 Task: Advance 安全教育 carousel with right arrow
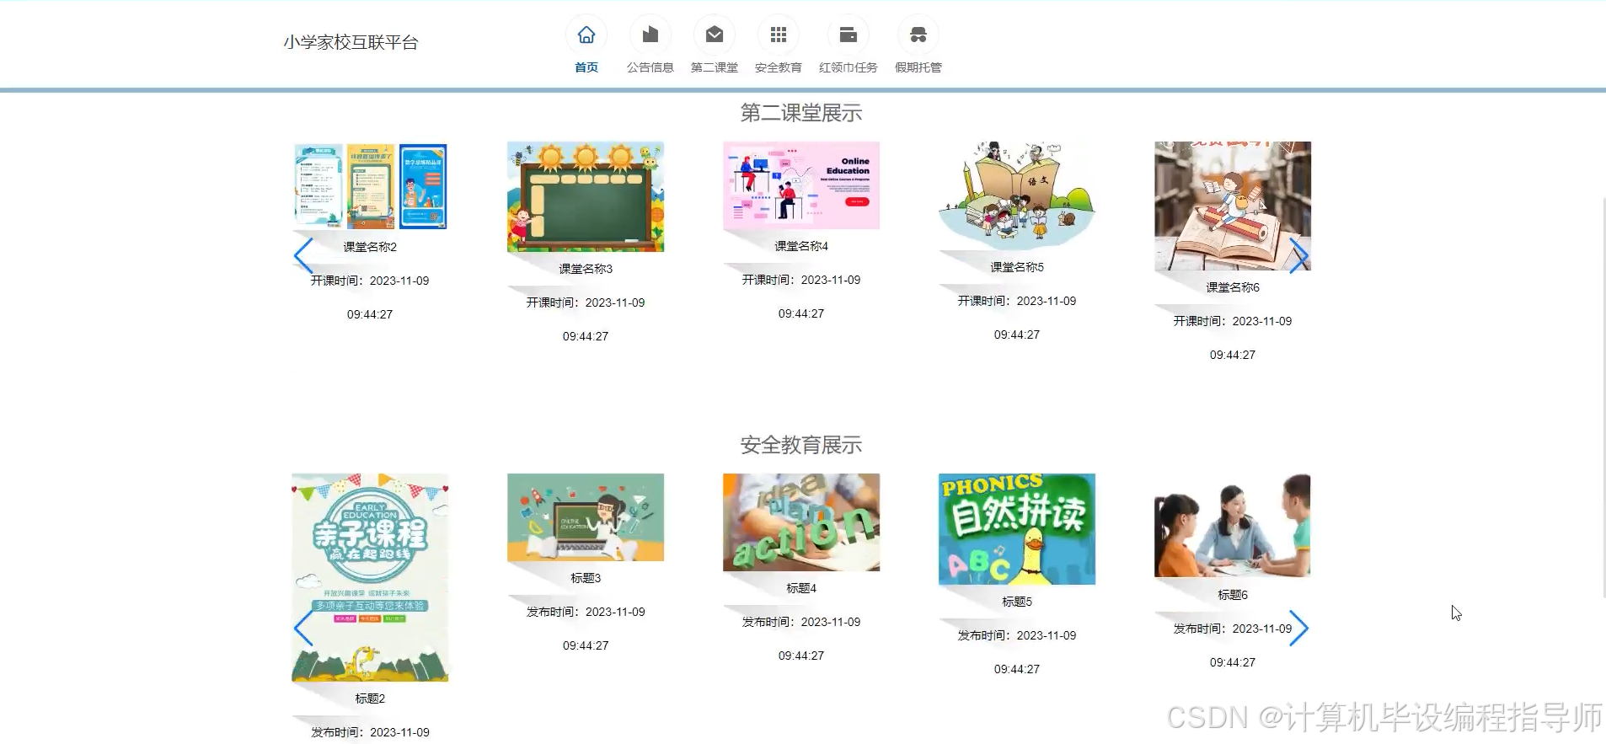tap(1299, 628)
